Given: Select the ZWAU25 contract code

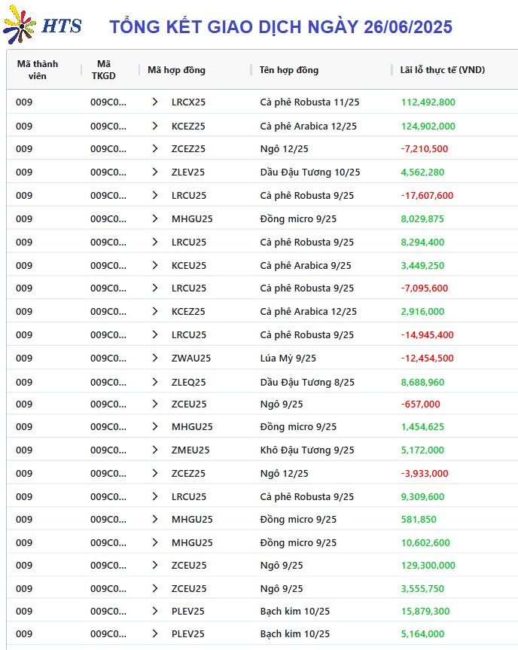Looking at the screenshot, I should pyautogui.click(x=191, y=359).
